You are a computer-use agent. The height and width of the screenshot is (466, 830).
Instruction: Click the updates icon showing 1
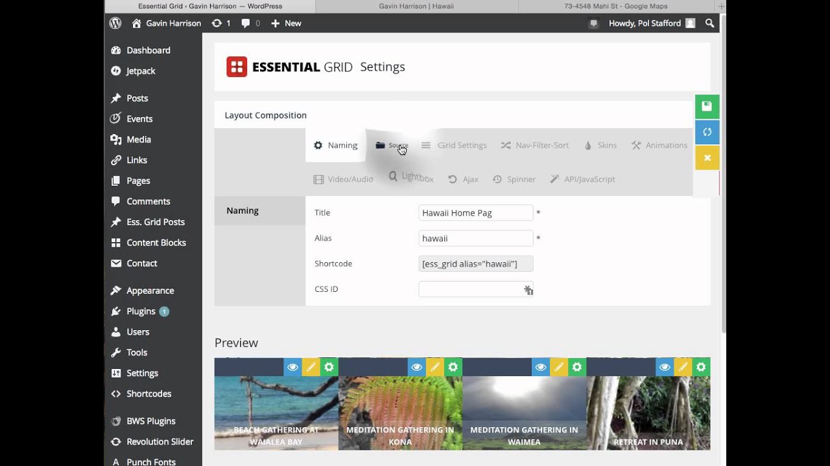(221, 23)
